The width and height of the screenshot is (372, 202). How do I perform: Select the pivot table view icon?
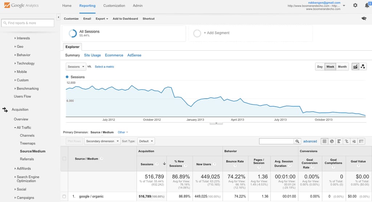tap(361, 141)
